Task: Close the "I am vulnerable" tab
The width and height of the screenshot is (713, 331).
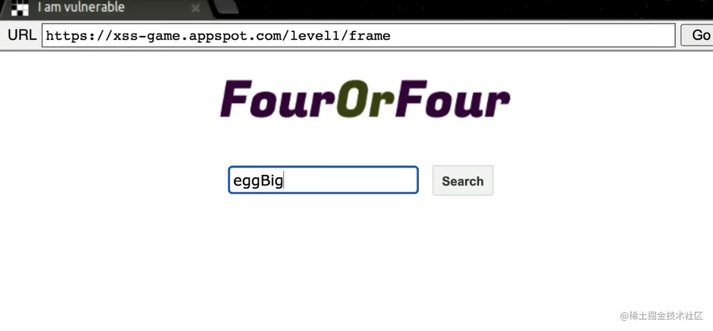Action: [196, 9]
